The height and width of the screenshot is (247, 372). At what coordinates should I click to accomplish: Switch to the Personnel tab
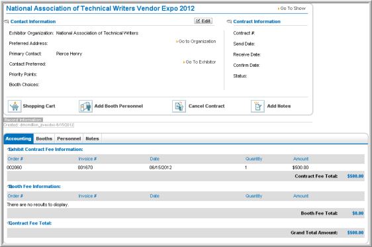69,139
